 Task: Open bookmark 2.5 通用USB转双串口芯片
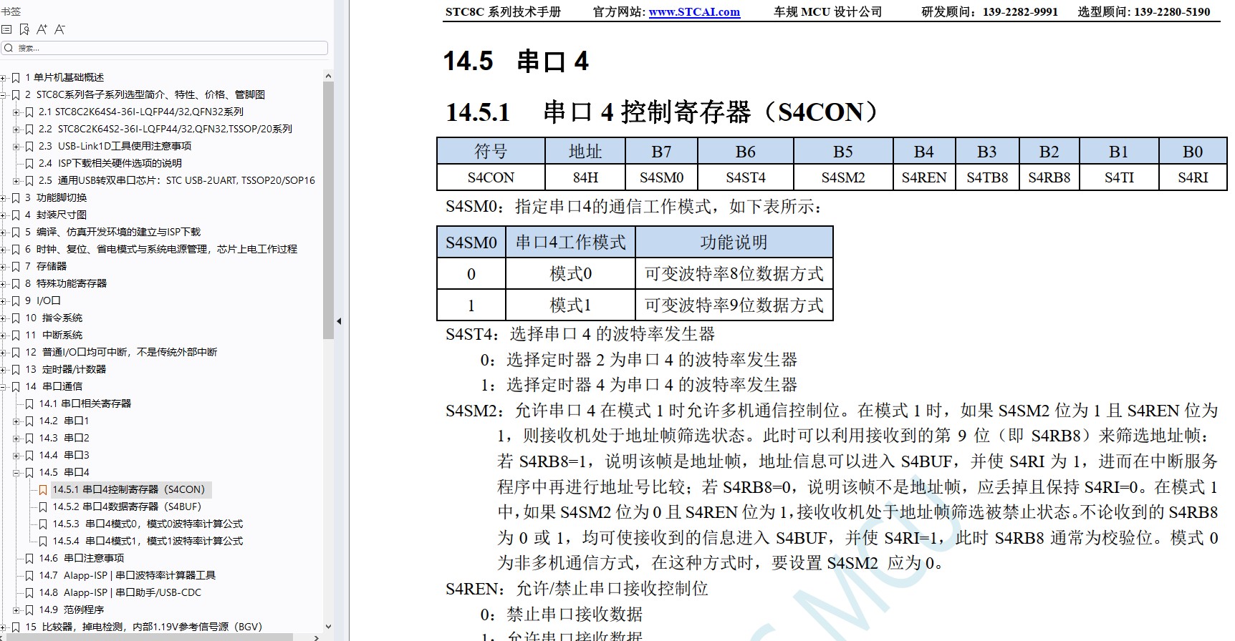(x=176, y=180)
